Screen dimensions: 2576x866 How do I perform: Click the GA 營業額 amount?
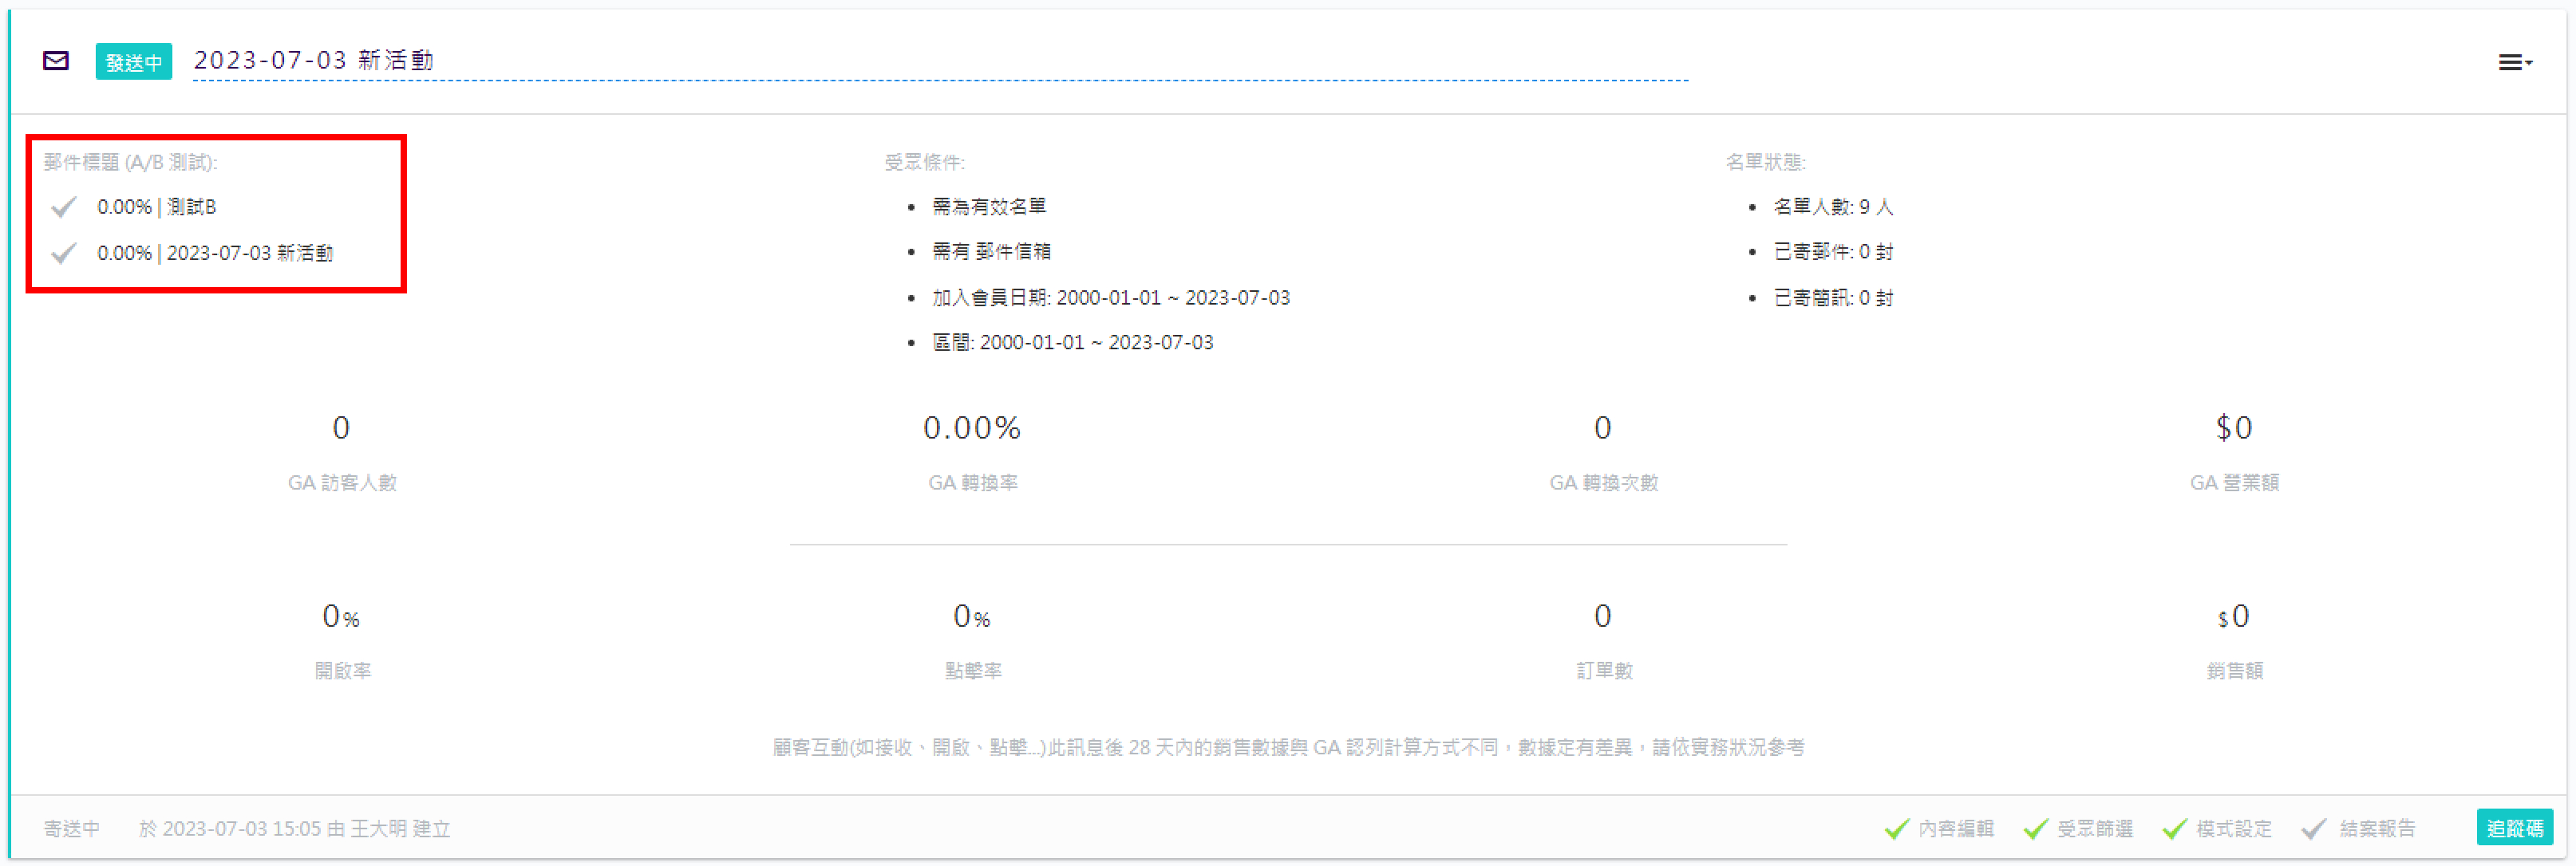tap(2233, 428)
